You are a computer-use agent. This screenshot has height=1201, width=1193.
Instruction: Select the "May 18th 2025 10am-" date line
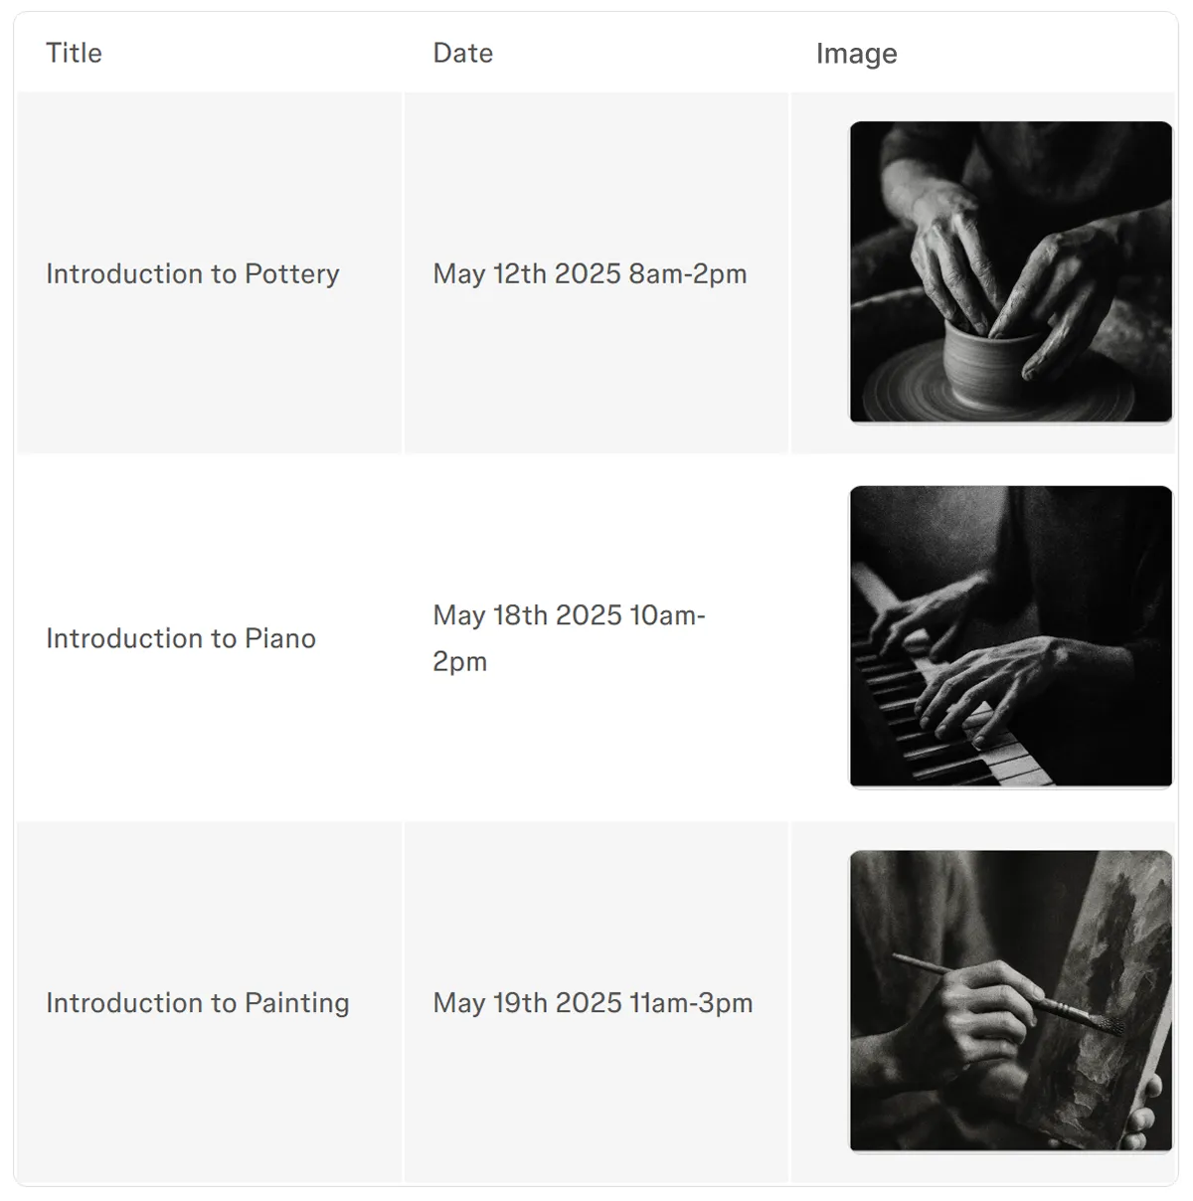click(x=569, y=615)
